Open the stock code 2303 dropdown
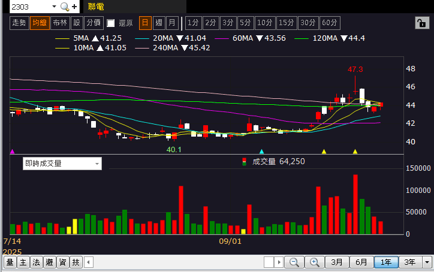This screenshot has width=434, height=272. 53,7
